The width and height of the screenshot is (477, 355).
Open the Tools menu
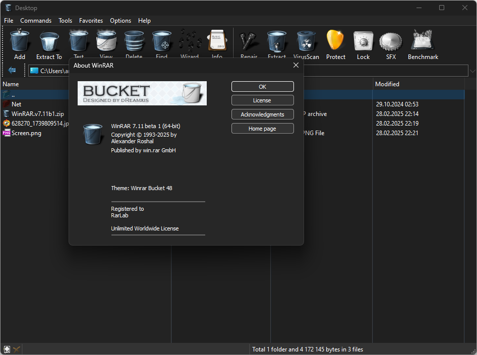coord(66,20)
